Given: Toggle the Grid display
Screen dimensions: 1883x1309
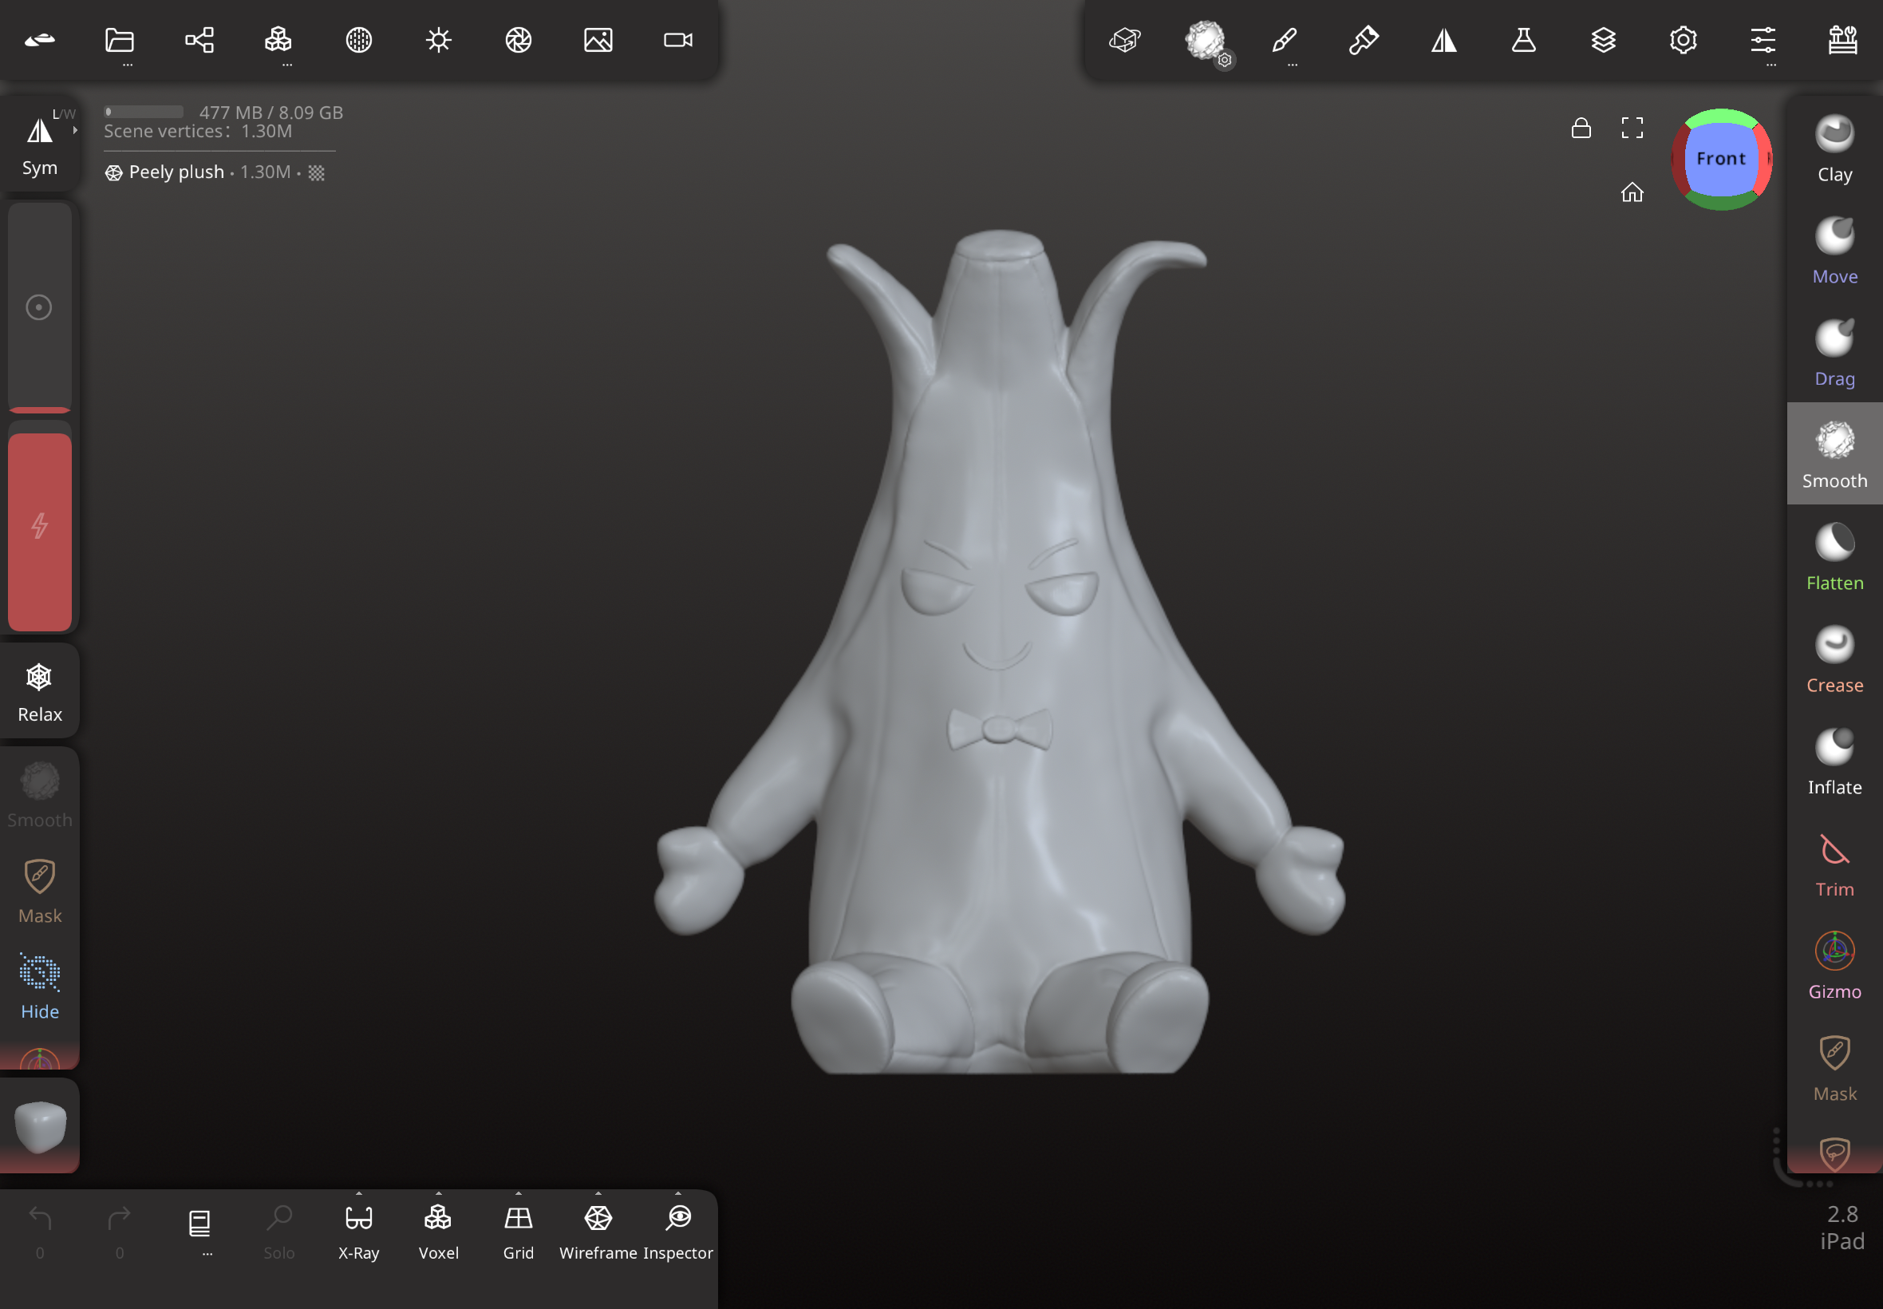Looking at the screenshot, I should [x=518, y=1230].
